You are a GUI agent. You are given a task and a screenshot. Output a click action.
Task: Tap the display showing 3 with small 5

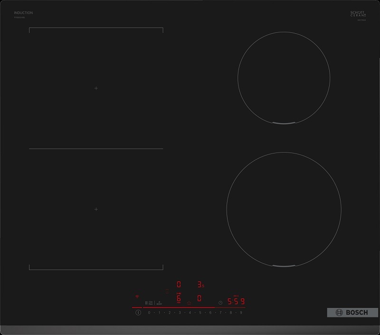coord(200,285)
